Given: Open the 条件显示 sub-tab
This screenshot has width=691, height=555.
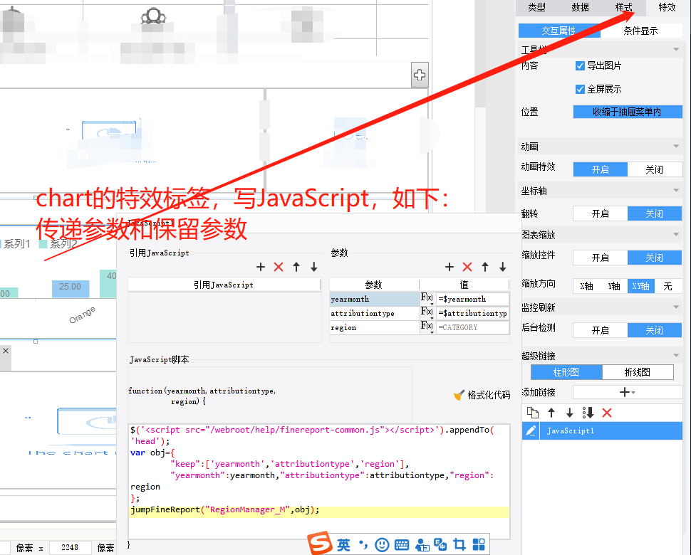Looking at the screenshot, I should tap(640, 31).
